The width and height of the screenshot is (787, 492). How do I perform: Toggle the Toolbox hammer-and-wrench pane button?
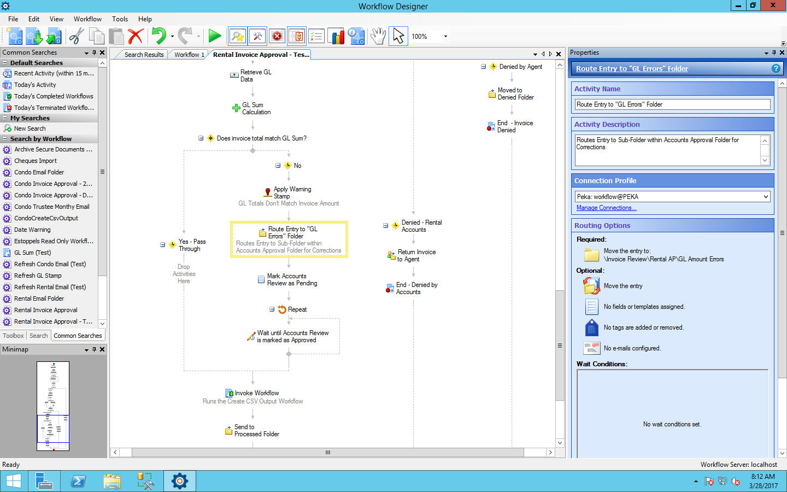(257, 37)
